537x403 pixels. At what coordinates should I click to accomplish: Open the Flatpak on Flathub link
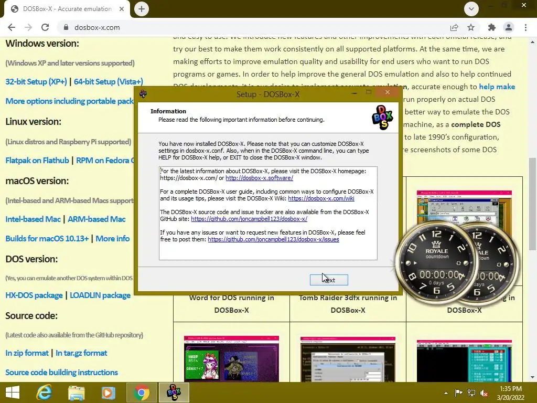pyautogui.click(x=37, y=161)
